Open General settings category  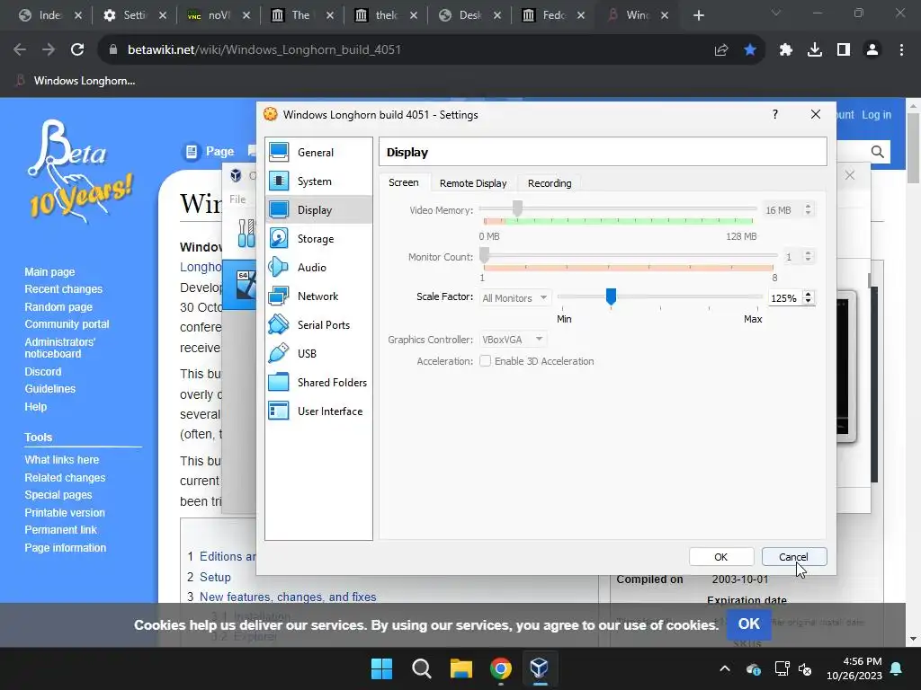coord(318,153)
